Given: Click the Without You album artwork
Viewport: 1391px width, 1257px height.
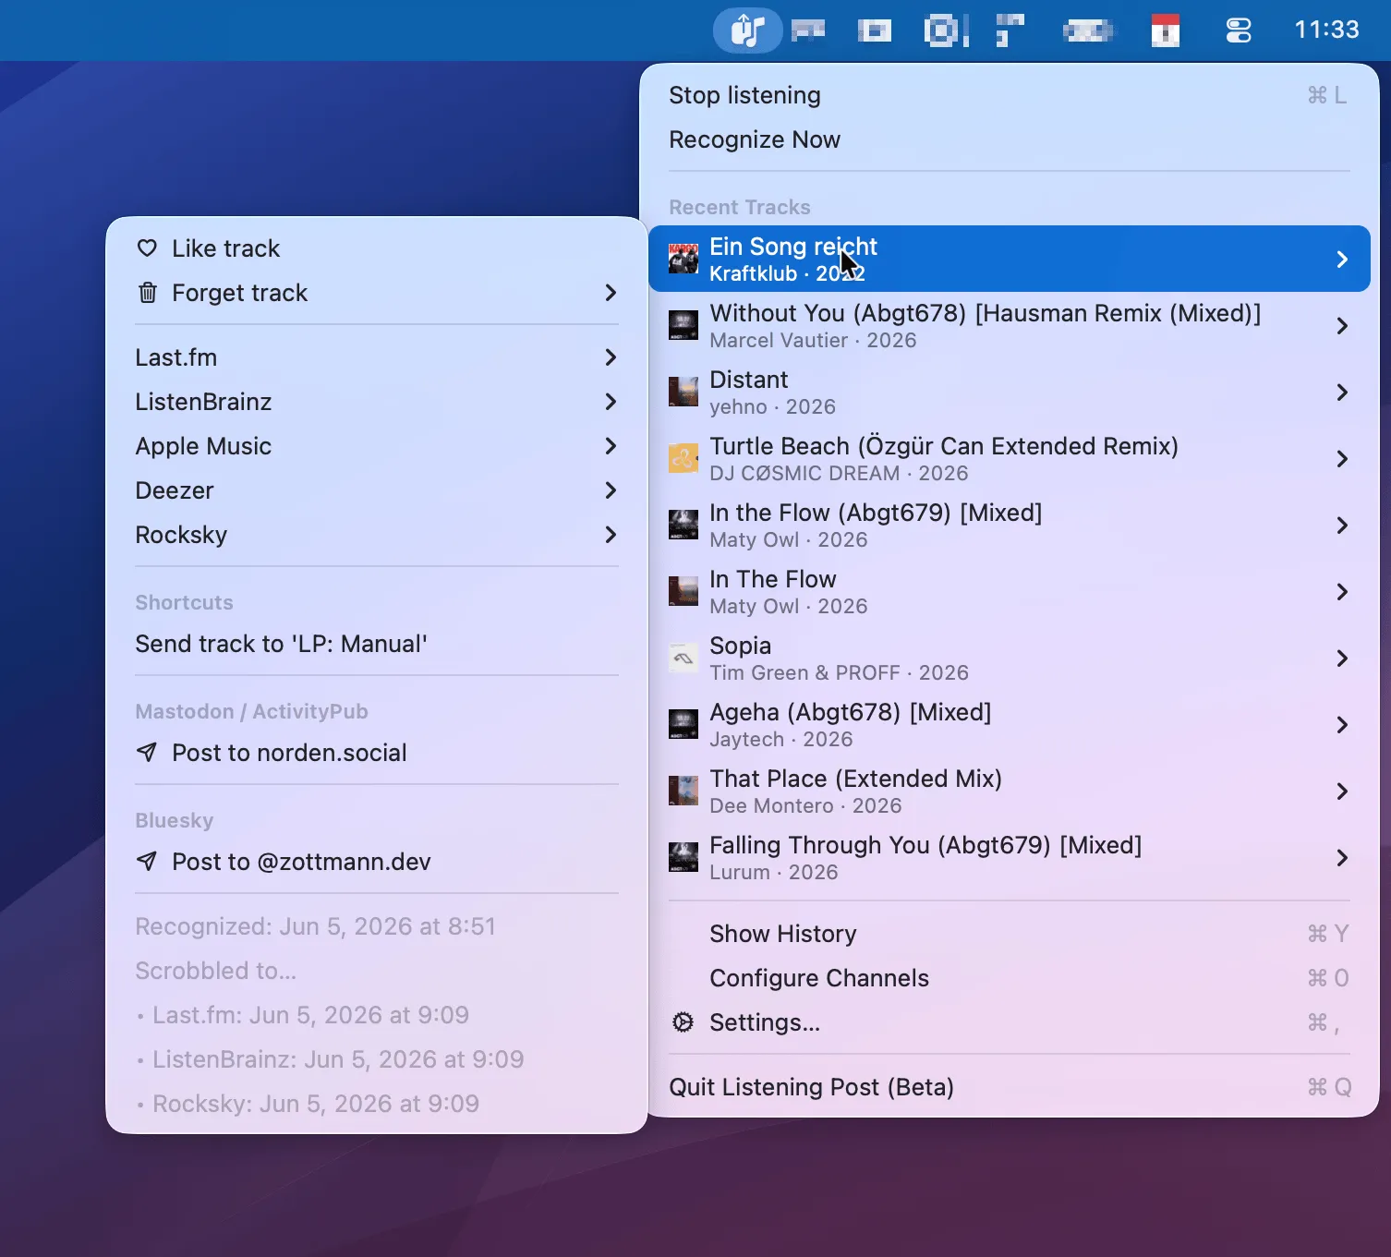Looking at the screenshot, I should 683,325.
